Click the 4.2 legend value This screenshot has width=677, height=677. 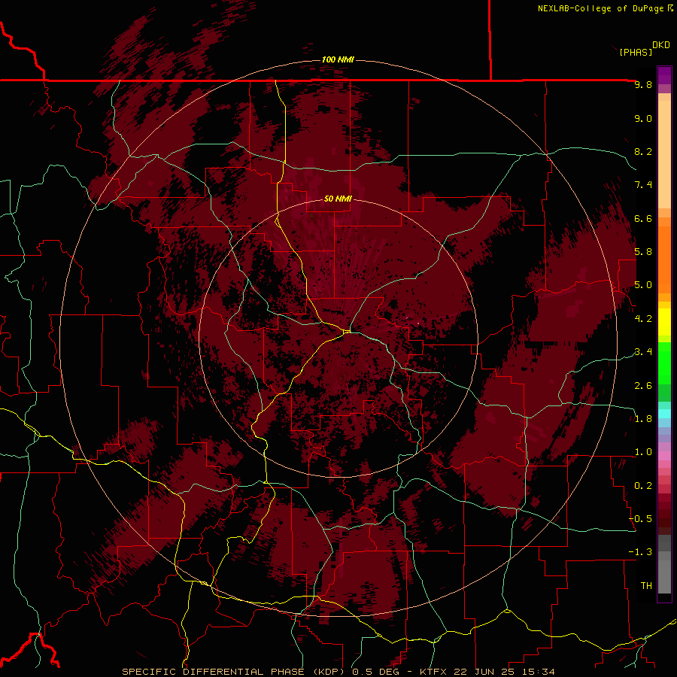point(643,318)
